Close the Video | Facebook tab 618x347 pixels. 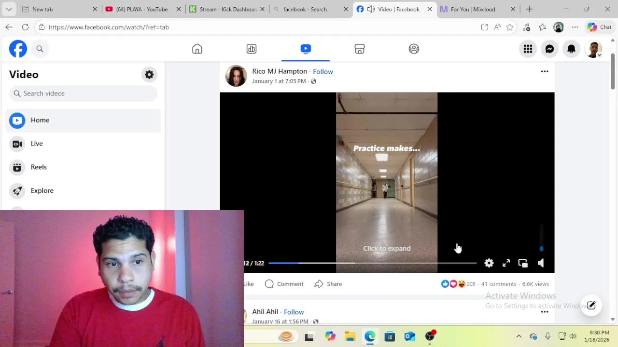click(x=430, y=9)
